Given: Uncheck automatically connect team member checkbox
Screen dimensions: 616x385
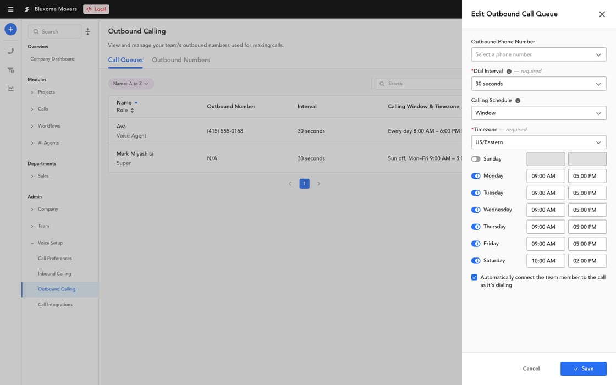Looking at the screenshot, I should pos(474,277).
